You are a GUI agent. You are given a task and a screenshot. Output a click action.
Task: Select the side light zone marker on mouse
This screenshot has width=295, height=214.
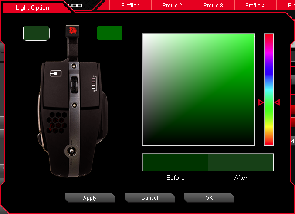click(x=56, y=73)
